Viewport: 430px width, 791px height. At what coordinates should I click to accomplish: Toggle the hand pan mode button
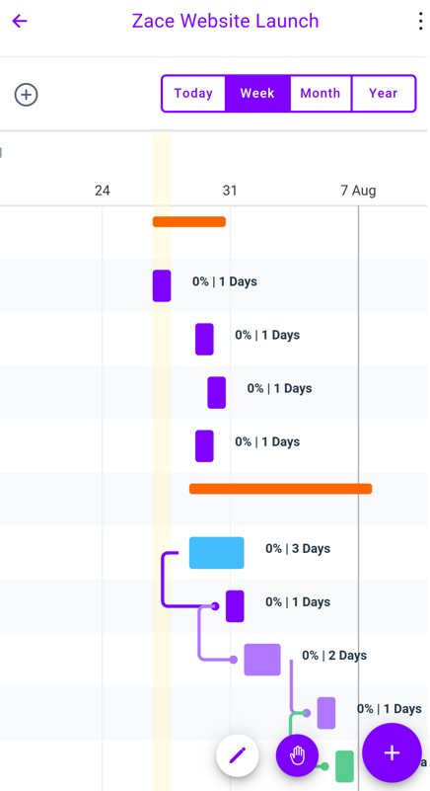click(x=298, y=755)
